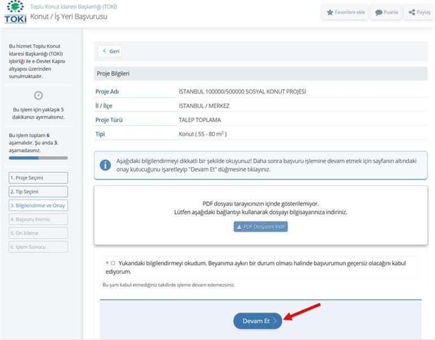Download with PDF Dosyasını İndir button
The height and width of the screenshot is (340, 435).
[260, 226]
